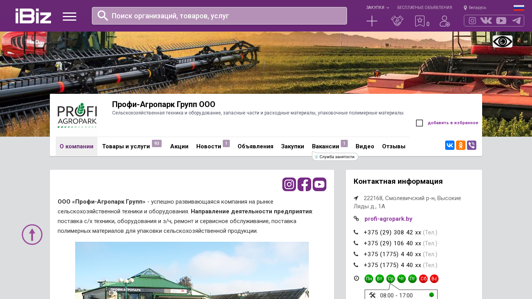Toggle the visually impaired eye mode
This screenshot has width=532, height=299.
502,41
